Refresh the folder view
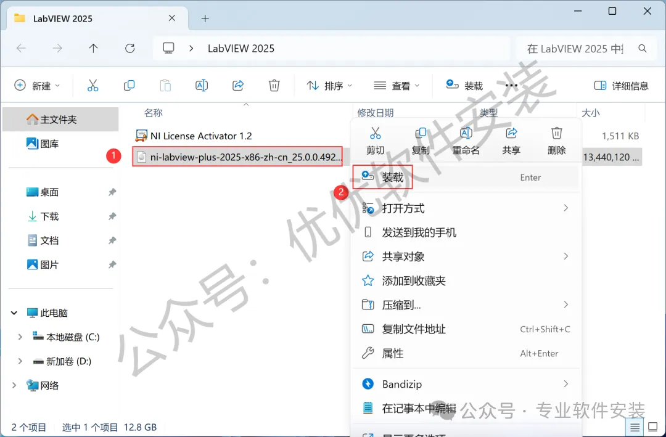 [x=130, y=49]
